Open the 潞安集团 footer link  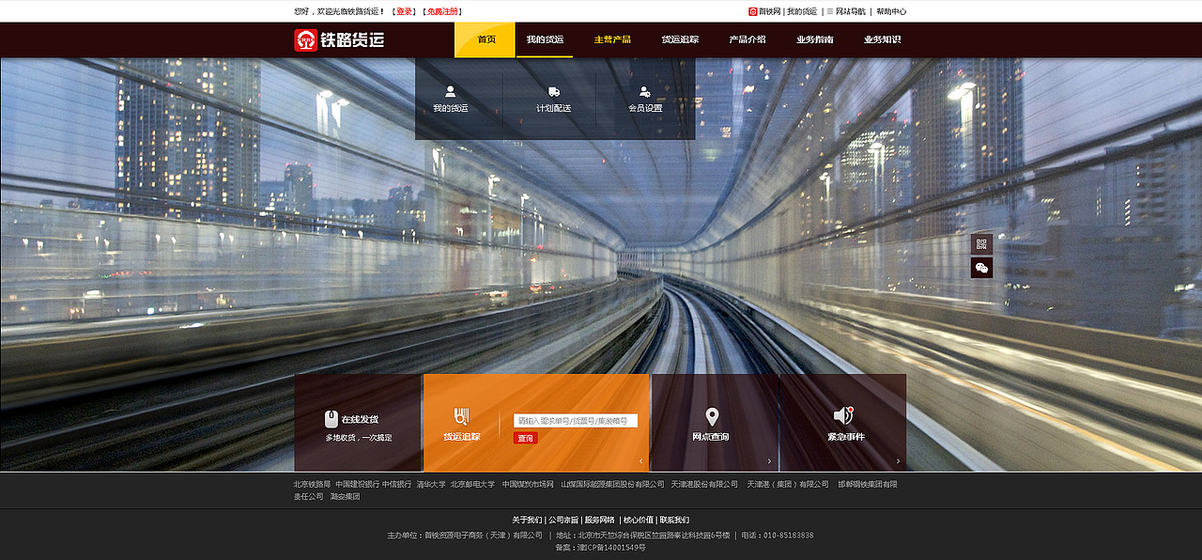click(345, 497)
